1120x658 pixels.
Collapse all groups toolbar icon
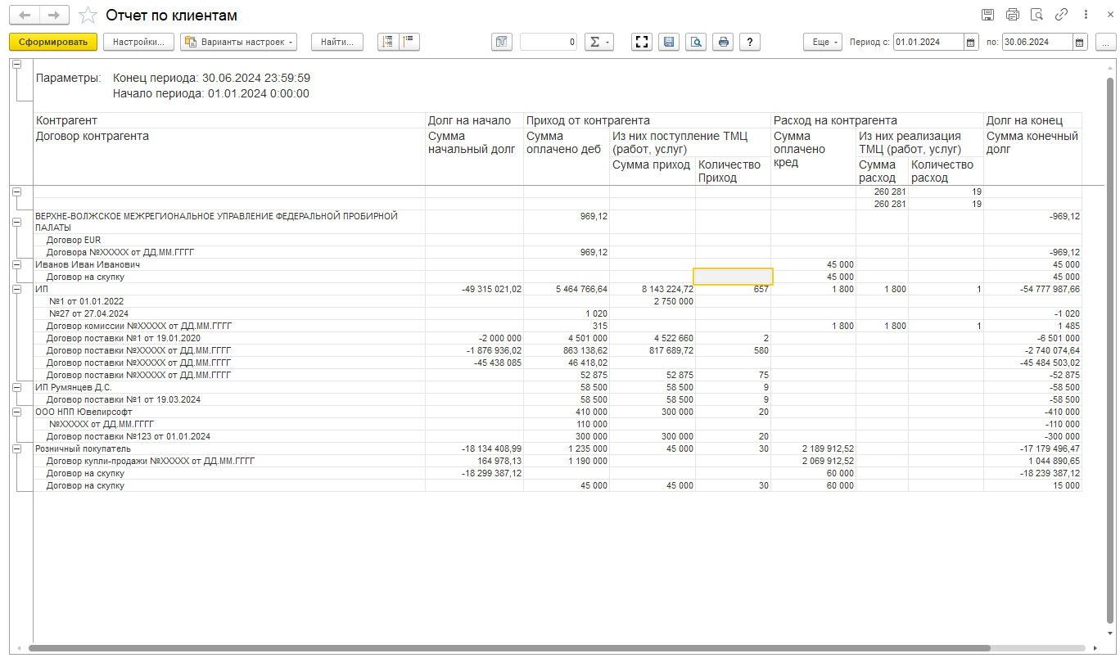point(409,42)
